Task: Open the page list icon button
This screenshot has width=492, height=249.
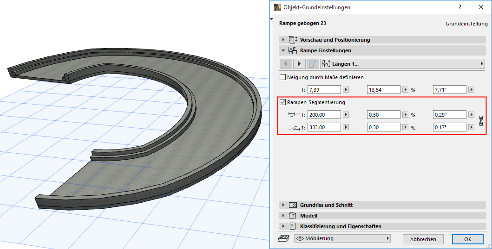Action: coord(313,64)
